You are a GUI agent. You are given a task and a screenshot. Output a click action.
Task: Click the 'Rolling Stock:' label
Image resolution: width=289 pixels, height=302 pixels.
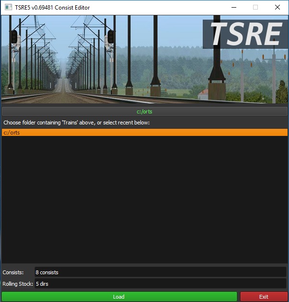pyautogui.click(x=18, y=284)
